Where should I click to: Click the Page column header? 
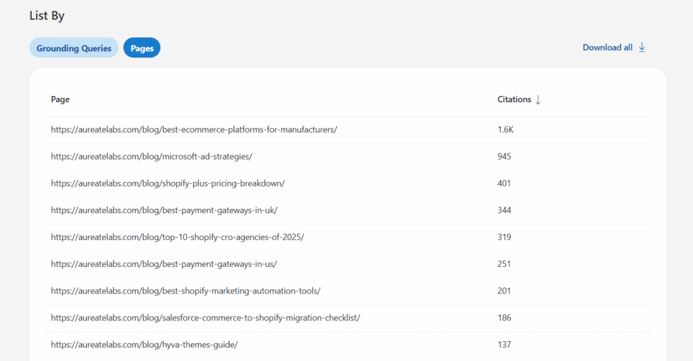tap(60, 99)
